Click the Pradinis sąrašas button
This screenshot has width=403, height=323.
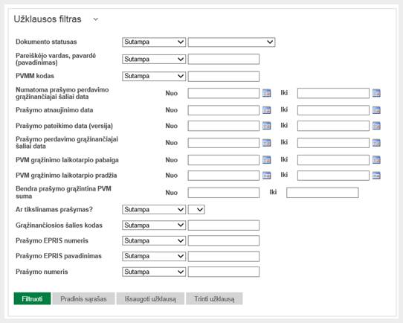[x=83, y=299]
